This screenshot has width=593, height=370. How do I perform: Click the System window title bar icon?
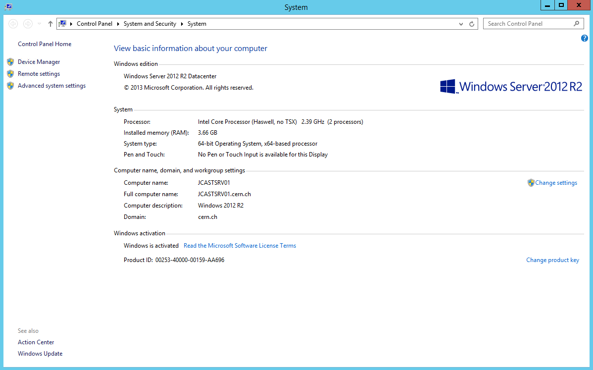coord(8,7)
